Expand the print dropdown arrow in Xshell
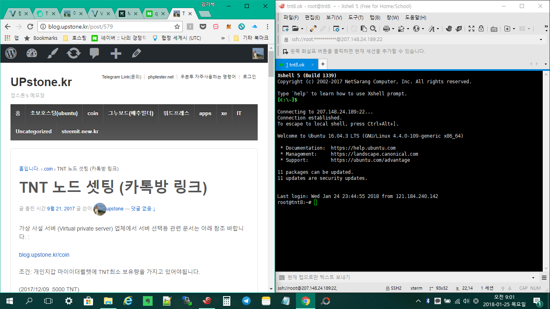 pos(393,29)
